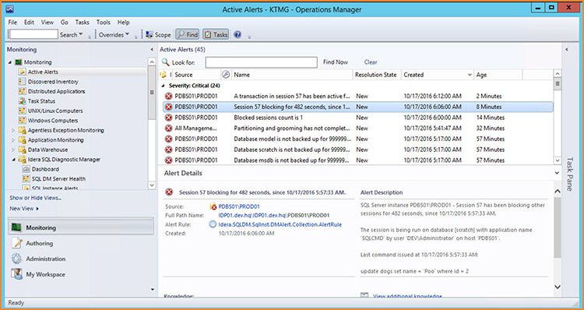Collapse the Alert Details pane chevron
The image size is (584, 310).
click(557, 173)
